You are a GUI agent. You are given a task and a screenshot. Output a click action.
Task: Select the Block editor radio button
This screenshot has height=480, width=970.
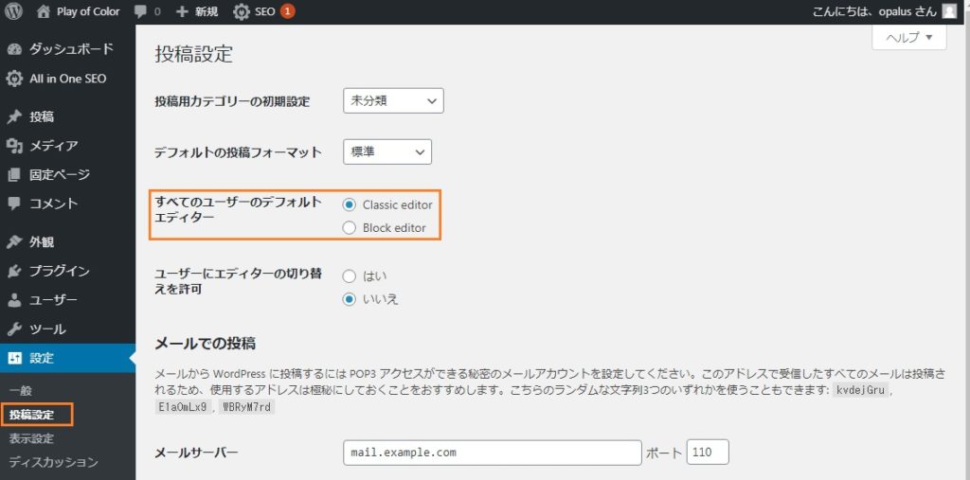coord(349,228)
